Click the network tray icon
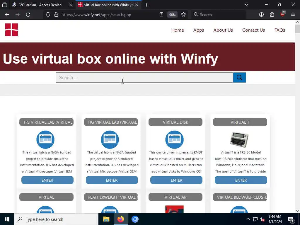The width and height of the screenshot is (300, 225). 255,219
